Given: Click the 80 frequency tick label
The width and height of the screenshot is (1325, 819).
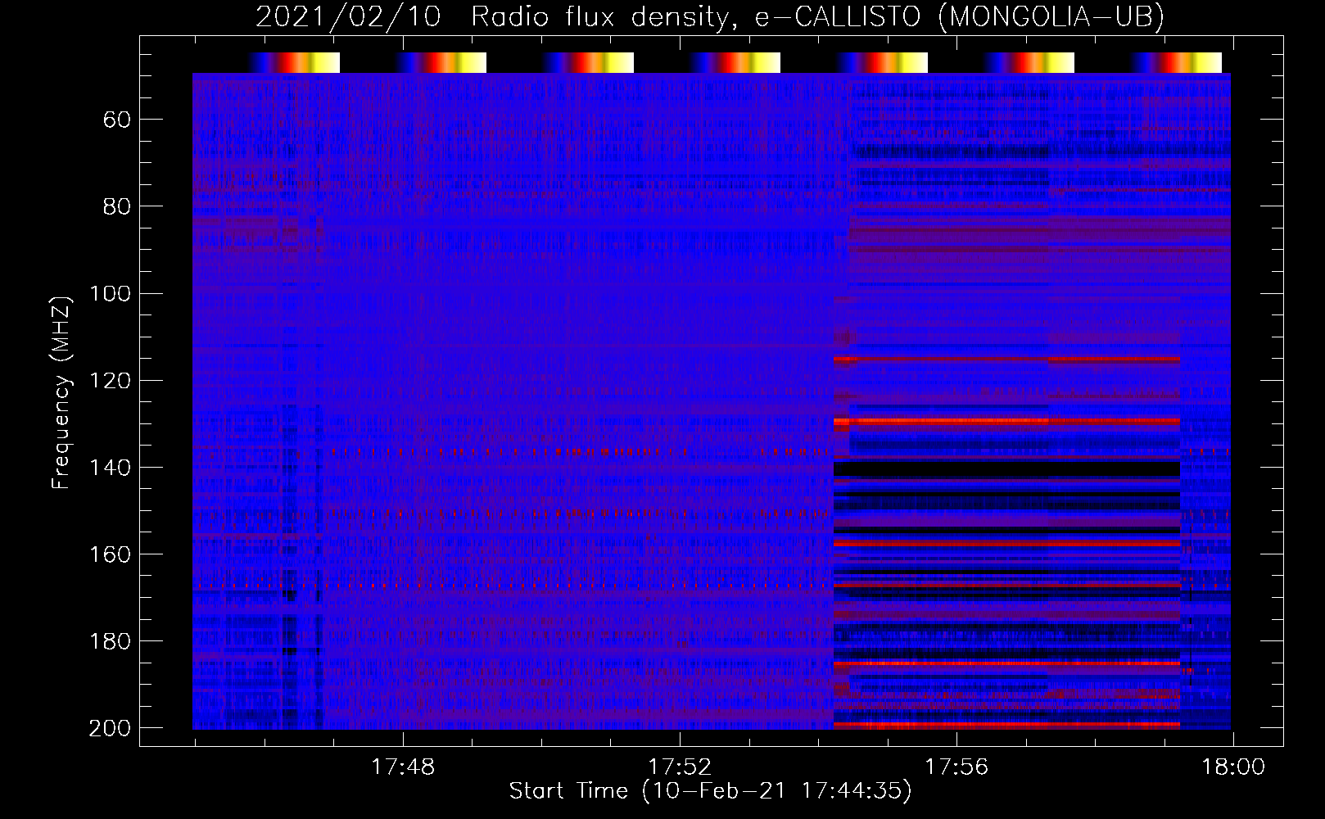Looking at the screenshot, I should 117,206.
